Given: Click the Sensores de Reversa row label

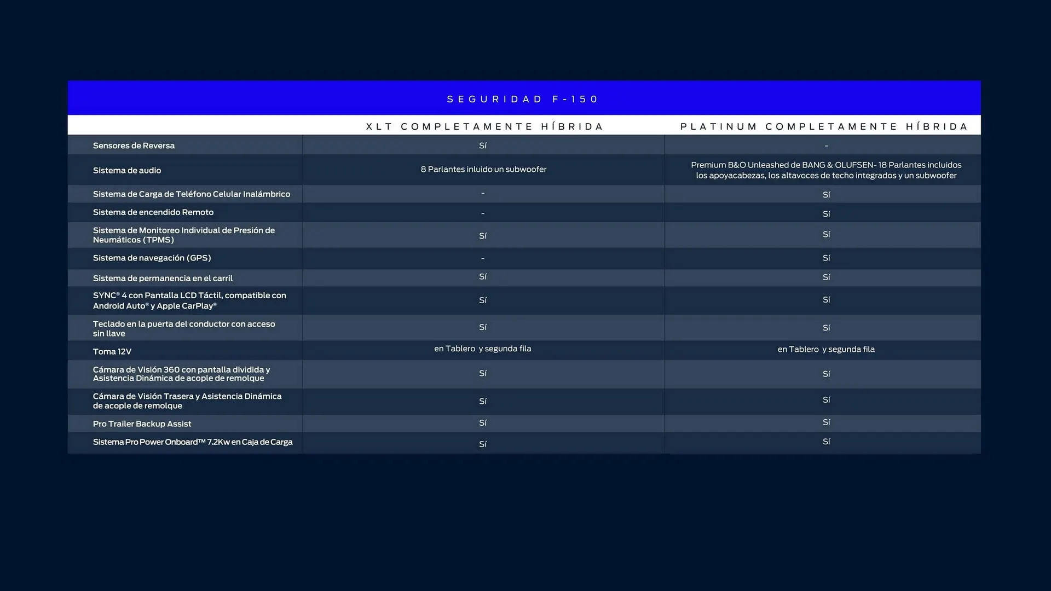Looking at the screenshot, I should pyautogui.click(x=134, y=146).
